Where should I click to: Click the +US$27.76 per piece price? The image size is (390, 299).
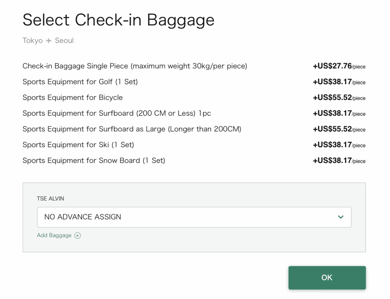(339, 66)
